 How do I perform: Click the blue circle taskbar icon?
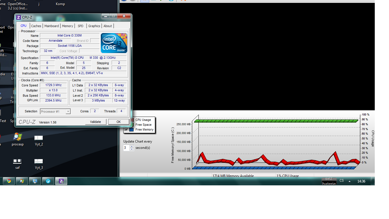point(48,181)
